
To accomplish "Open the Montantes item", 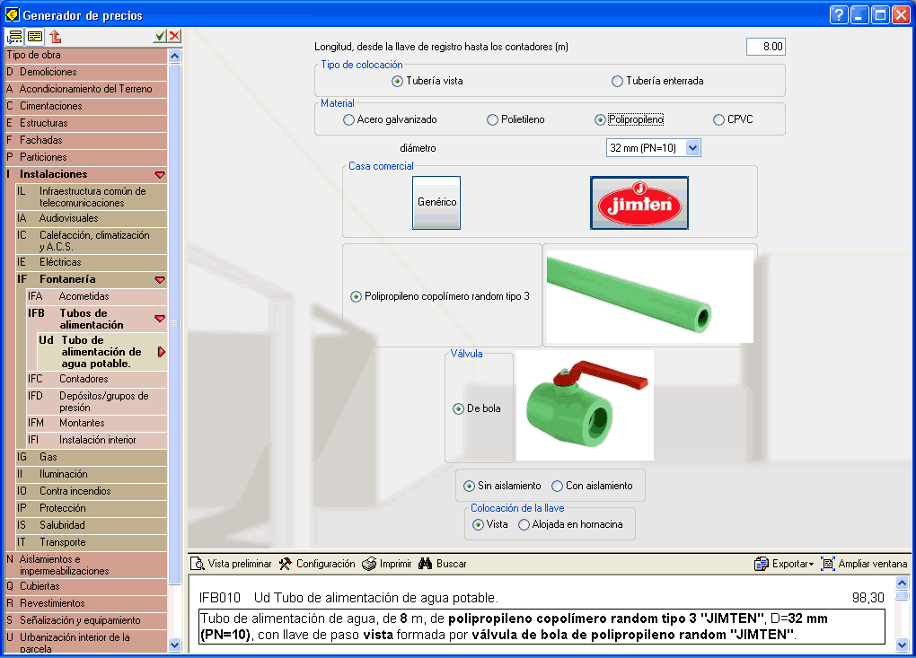I will click(x=97, y=422).
